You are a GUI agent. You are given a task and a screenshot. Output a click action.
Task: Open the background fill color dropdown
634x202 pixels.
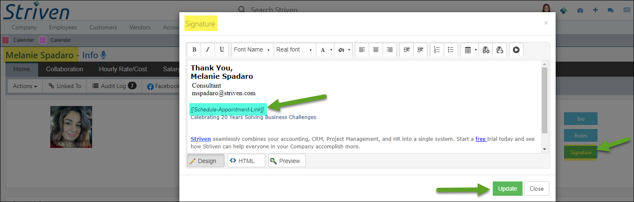(343, 49)
